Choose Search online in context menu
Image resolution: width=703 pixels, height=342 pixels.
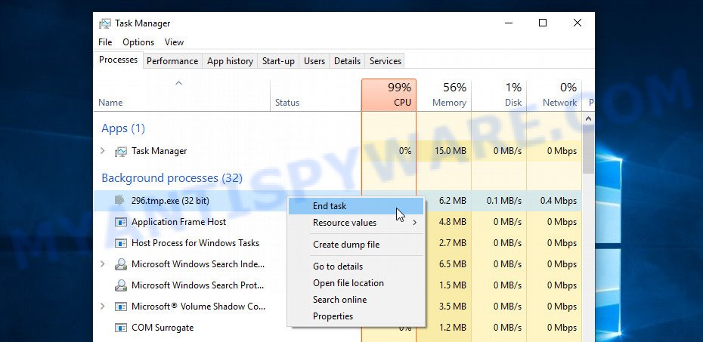click(x=356, y=300)
